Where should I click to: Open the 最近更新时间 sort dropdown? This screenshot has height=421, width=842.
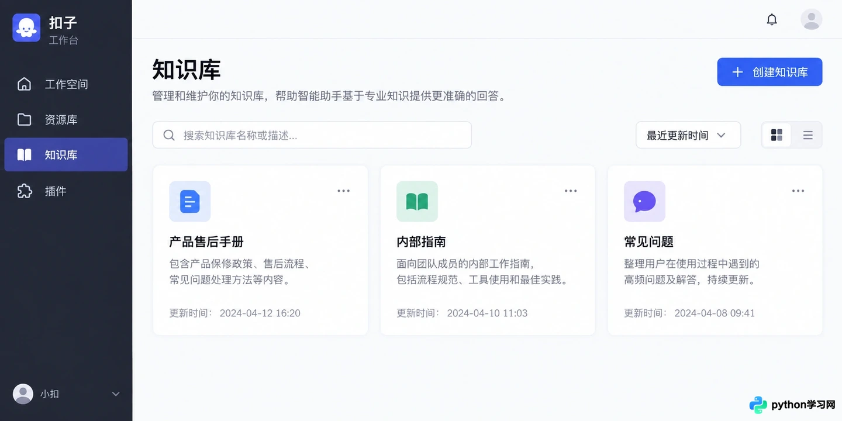click(688, 135)
